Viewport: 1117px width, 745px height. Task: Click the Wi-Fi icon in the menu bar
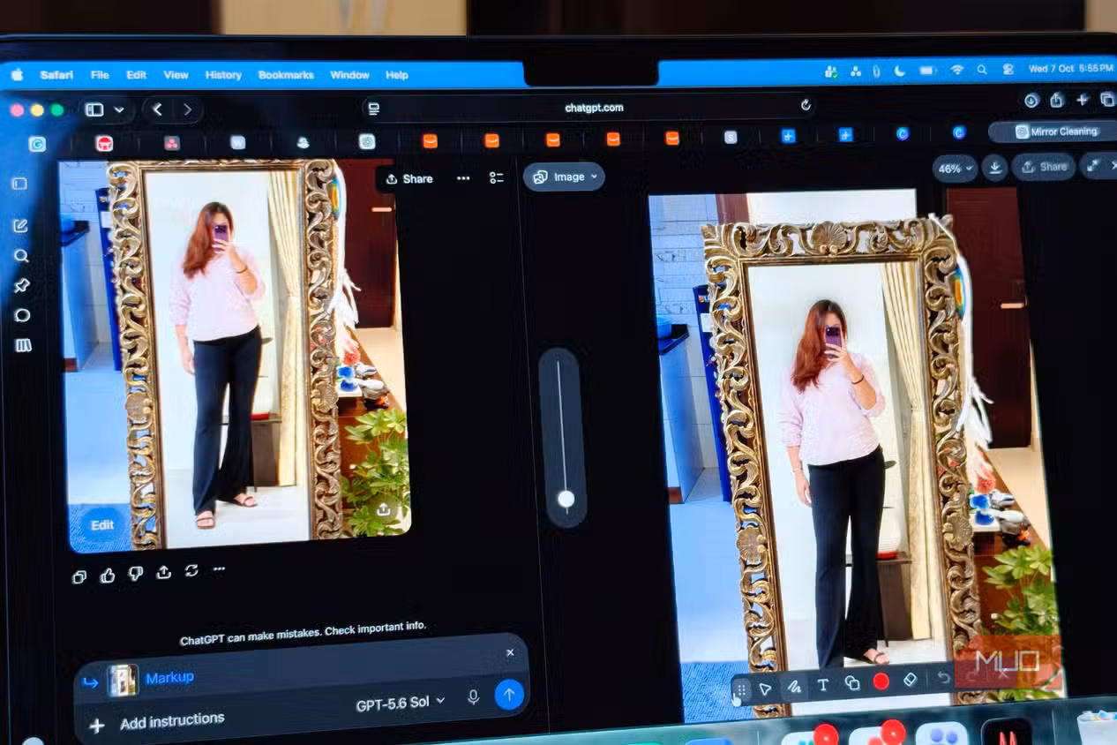click(956, 70)
